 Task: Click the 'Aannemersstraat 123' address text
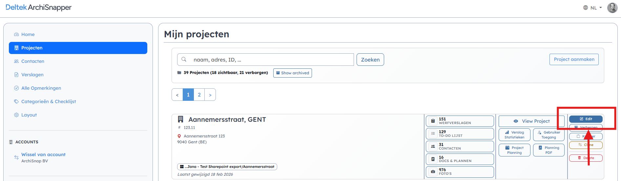point(204,136)
